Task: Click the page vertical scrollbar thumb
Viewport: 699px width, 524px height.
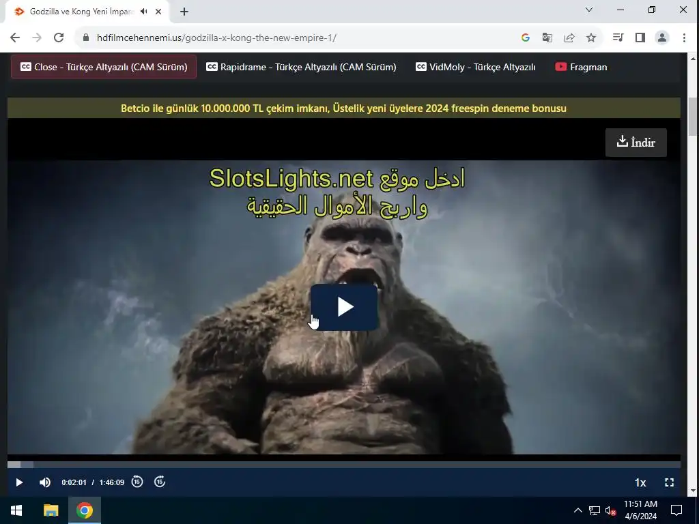Action: click(x=693, y=116)
